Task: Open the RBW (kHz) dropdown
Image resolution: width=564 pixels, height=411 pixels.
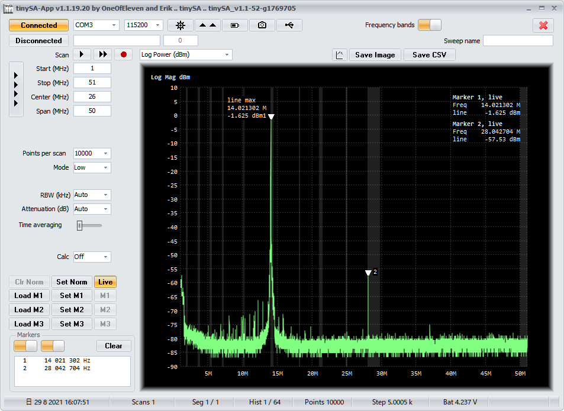Action: point(92,195)
